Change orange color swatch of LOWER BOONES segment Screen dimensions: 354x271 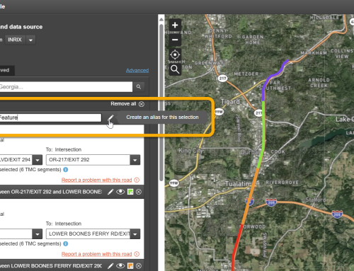pos(130,266)
